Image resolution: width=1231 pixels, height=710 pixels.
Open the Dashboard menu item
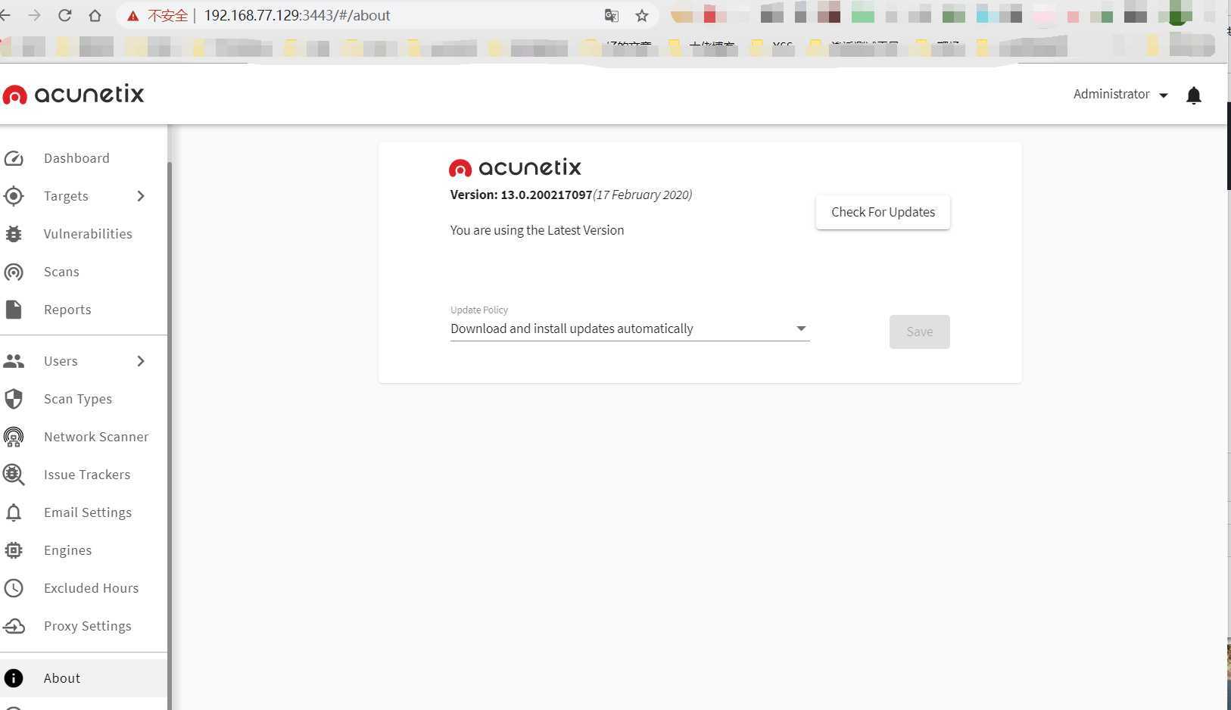(83, 158)
